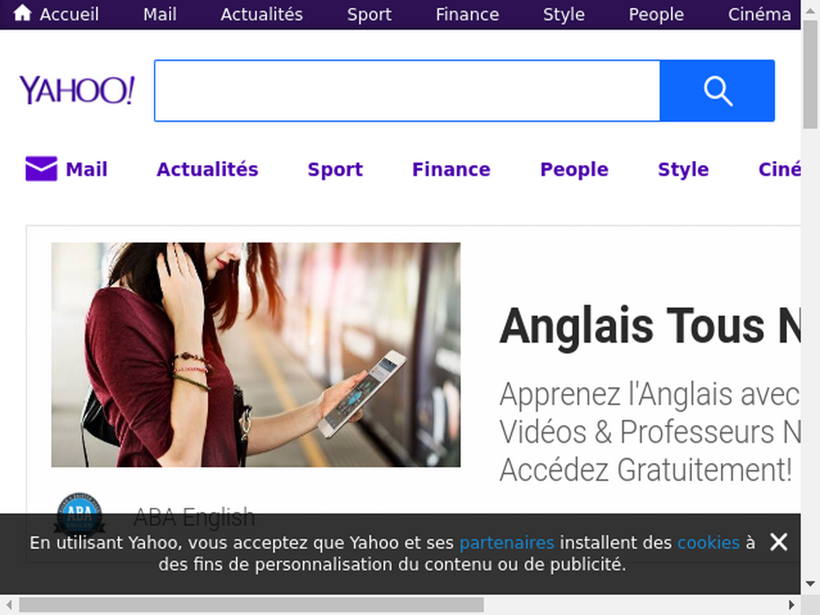Click the vertical scrollbar thumb
820x615 pixels.
(x=810, y=73)
